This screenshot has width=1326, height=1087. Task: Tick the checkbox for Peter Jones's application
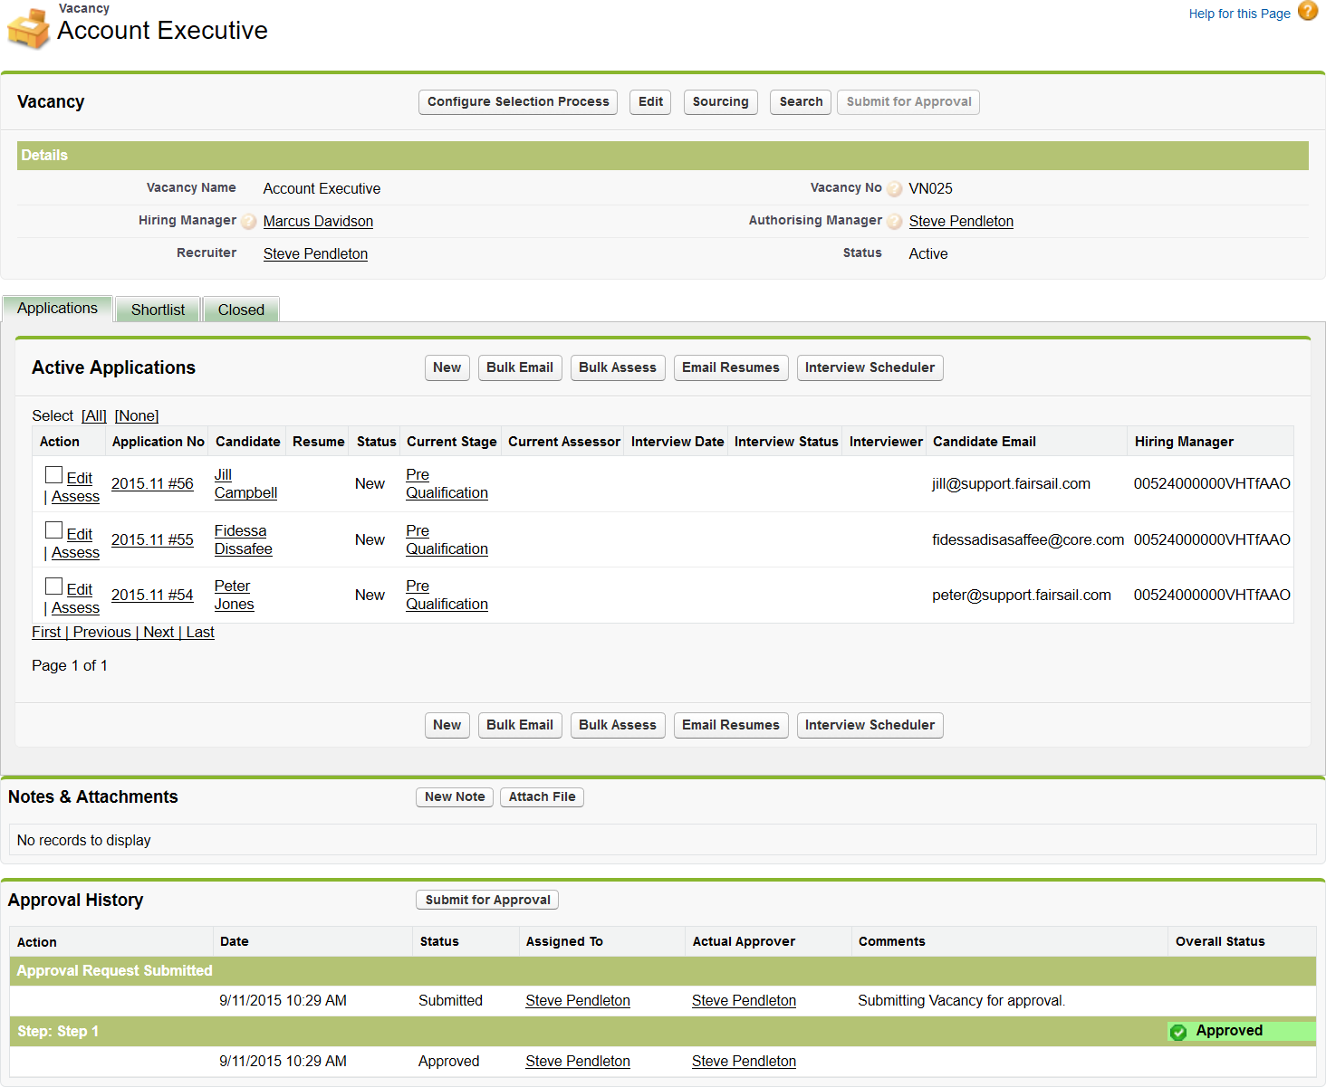(54, 586)
